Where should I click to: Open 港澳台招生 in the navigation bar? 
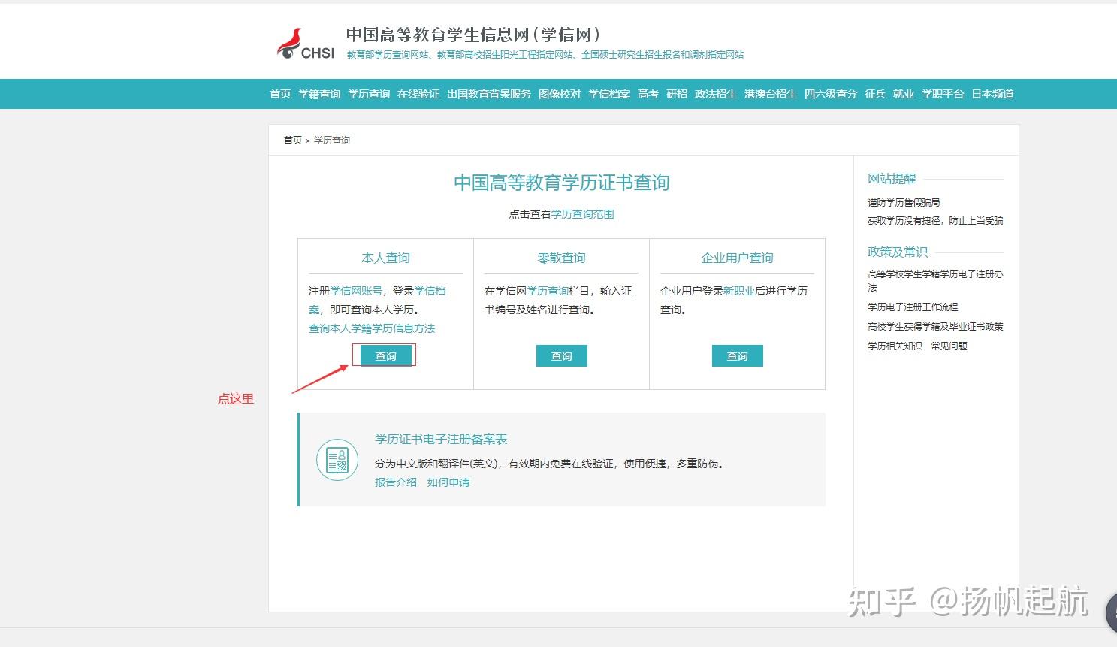771,94
